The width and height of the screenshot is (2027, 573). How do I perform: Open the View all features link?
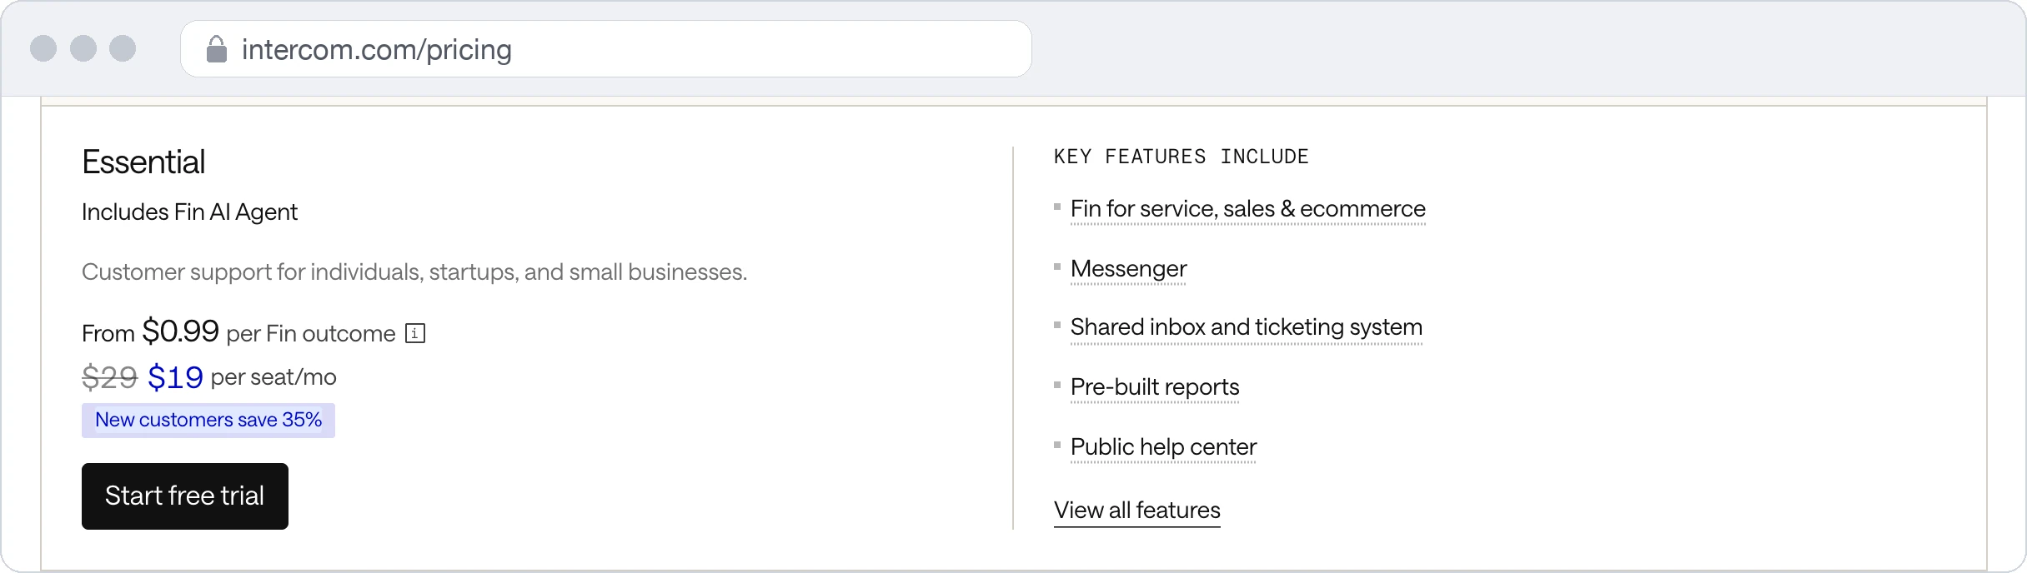[1136, 510]
